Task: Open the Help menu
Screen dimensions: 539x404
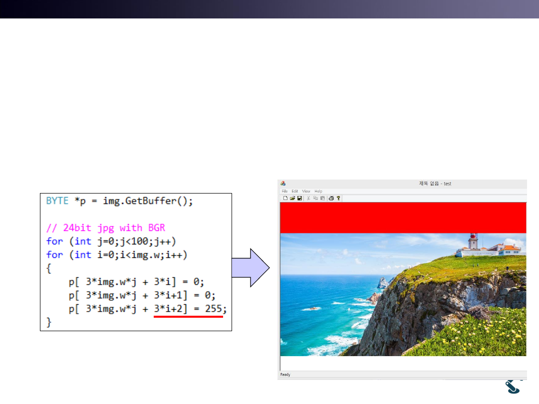Action: point(318,191)
